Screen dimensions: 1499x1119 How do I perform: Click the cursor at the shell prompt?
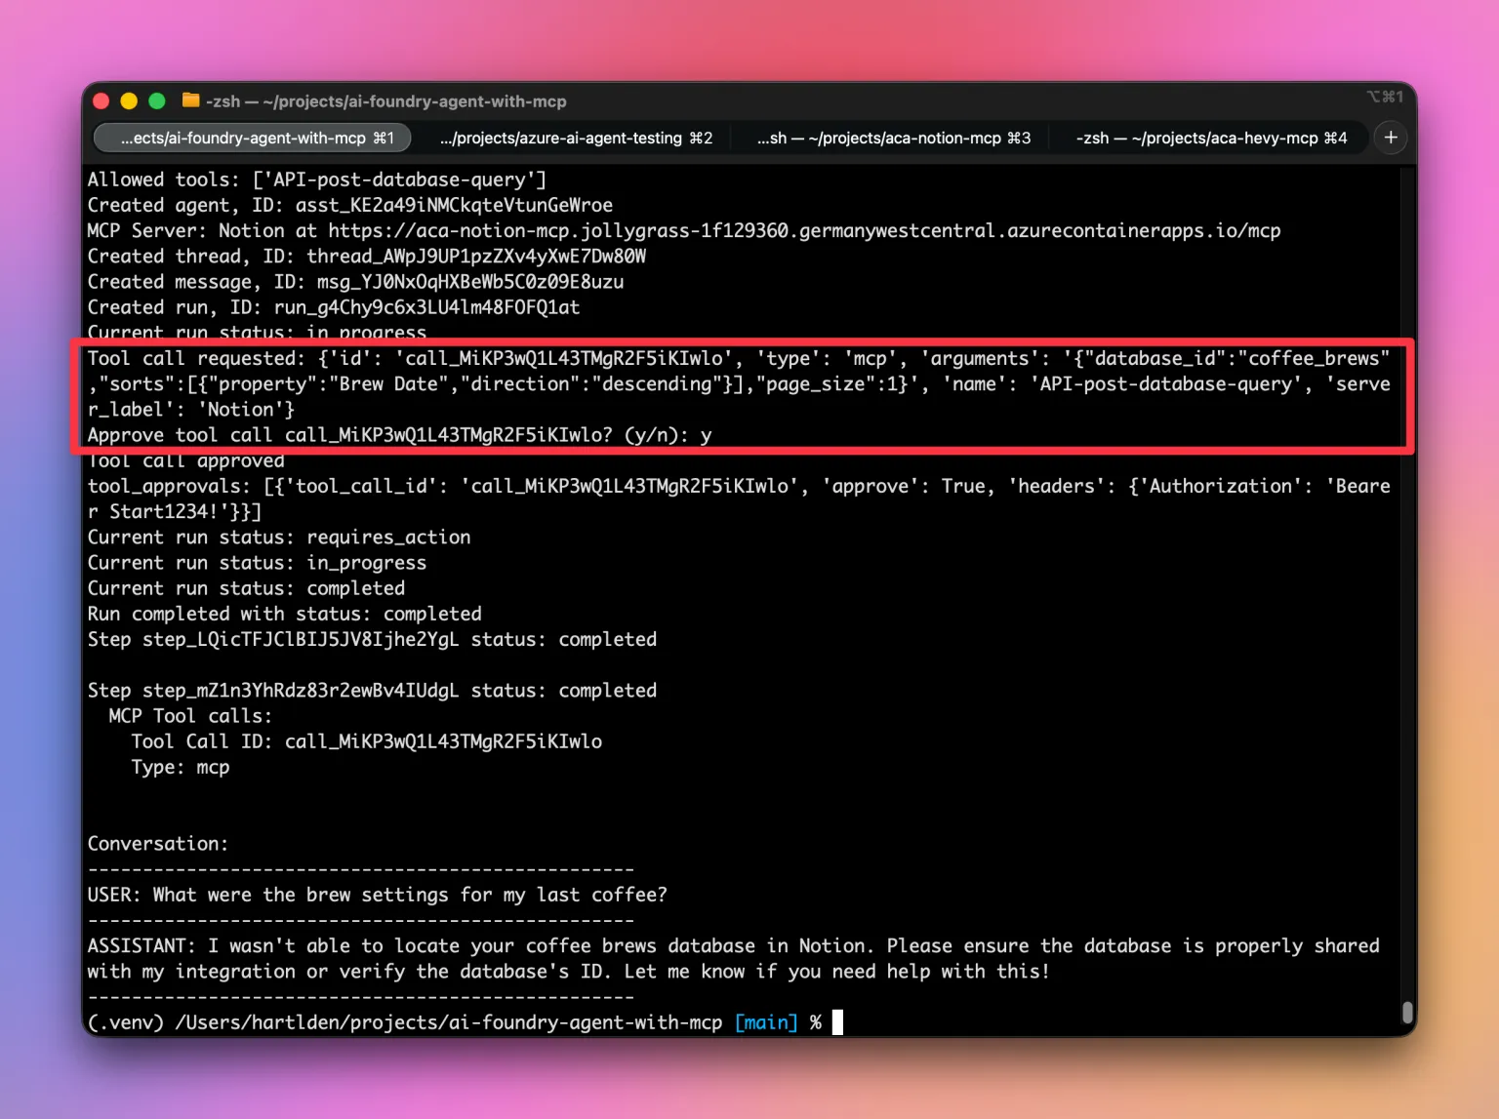click(x=837, y=1022)
